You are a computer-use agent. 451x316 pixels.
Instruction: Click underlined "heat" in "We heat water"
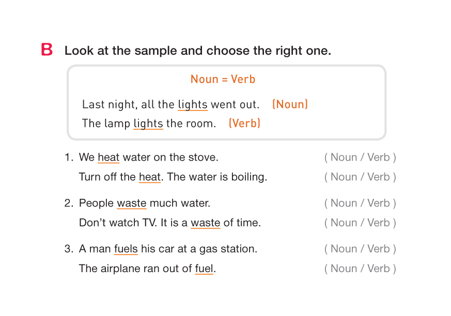coord(108,157)
